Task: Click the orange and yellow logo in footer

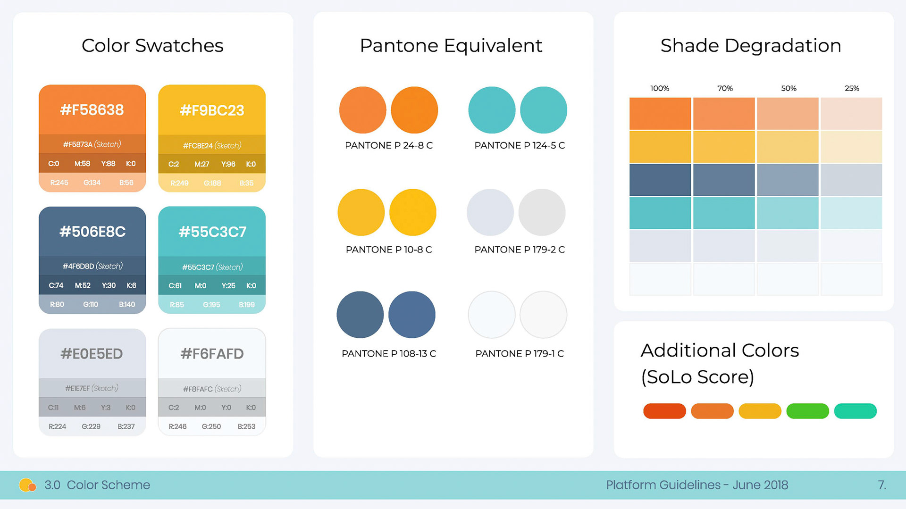Action: click(27, 485)
